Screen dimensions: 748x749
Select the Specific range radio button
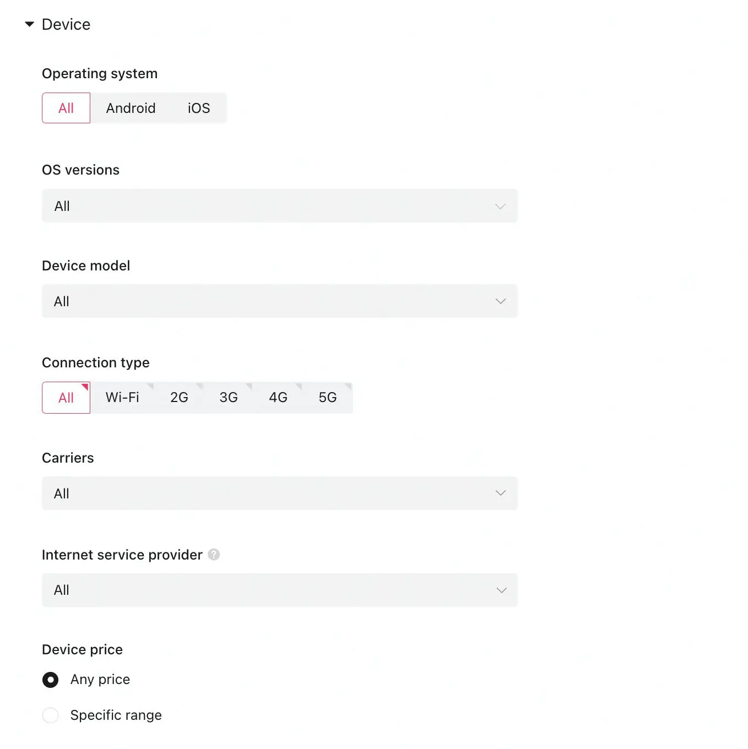[50, 715]
